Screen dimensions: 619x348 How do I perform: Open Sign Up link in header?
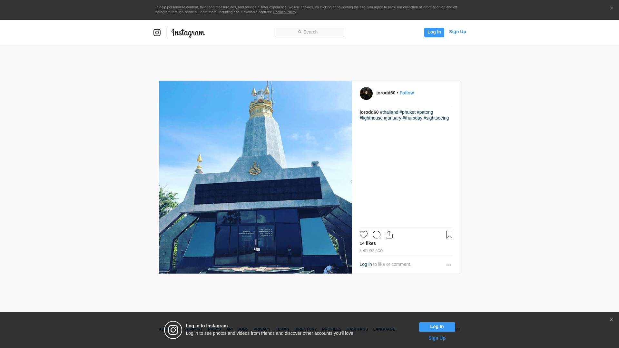point(457,32)
